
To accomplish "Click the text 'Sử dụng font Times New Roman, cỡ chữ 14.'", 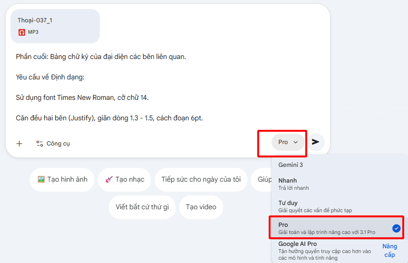I will (82, 97).
